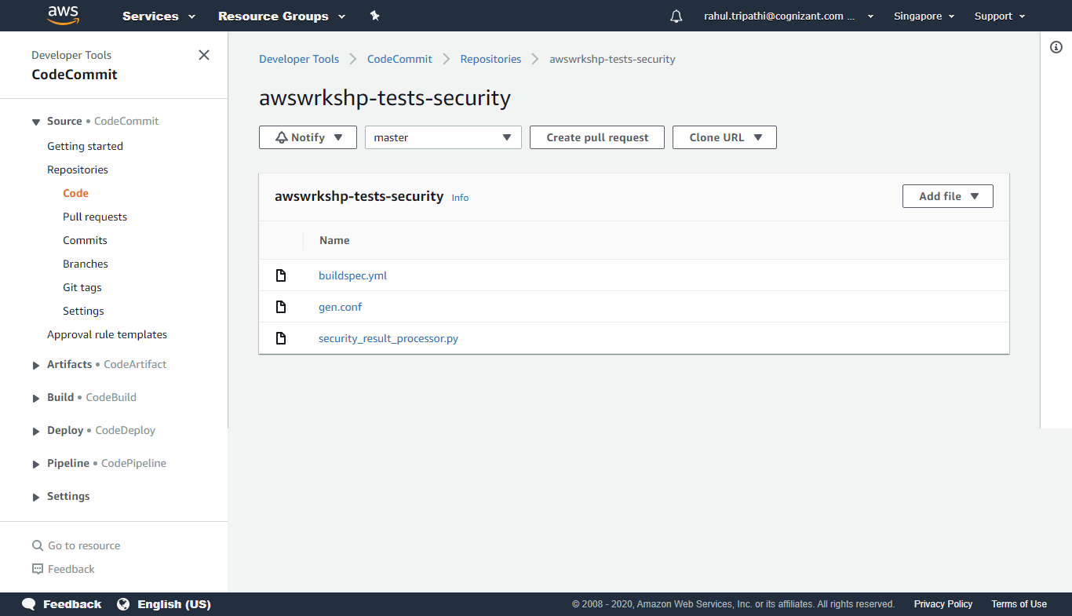Expand the Pipeline CodePipeline section
1072x616 pixels.
[36, 464]
